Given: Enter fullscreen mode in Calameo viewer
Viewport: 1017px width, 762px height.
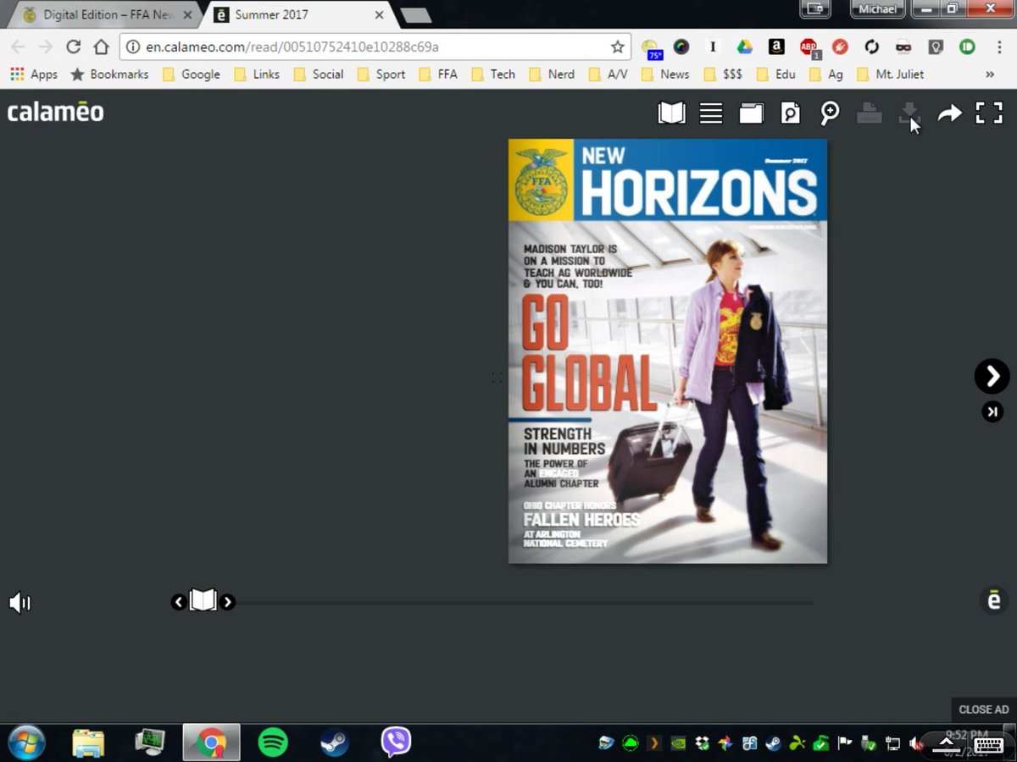Looking at the screenshot, I should coord(989,113).
